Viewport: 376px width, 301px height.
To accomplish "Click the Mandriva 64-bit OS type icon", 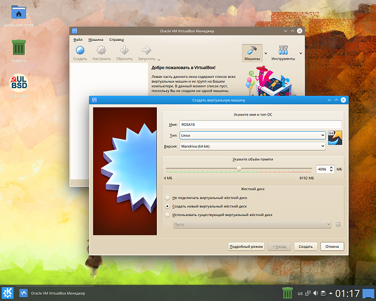I will pyautogui.click(x=335, y=138).
